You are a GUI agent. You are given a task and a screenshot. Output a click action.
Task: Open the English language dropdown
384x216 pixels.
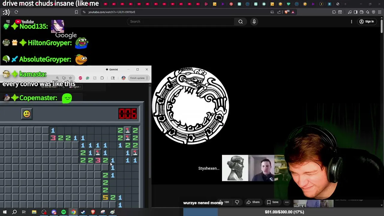pos(75,87)
